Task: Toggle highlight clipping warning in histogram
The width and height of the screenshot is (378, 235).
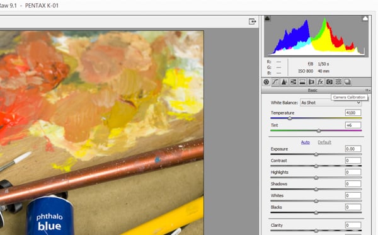Action: click(365, 18)
